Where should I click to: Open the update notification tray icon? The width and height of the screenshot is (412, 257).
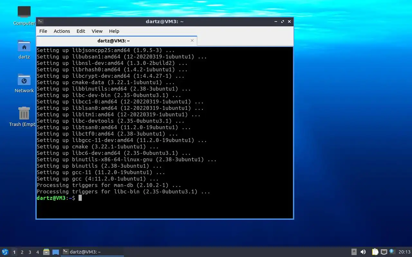tap(392, 252)
